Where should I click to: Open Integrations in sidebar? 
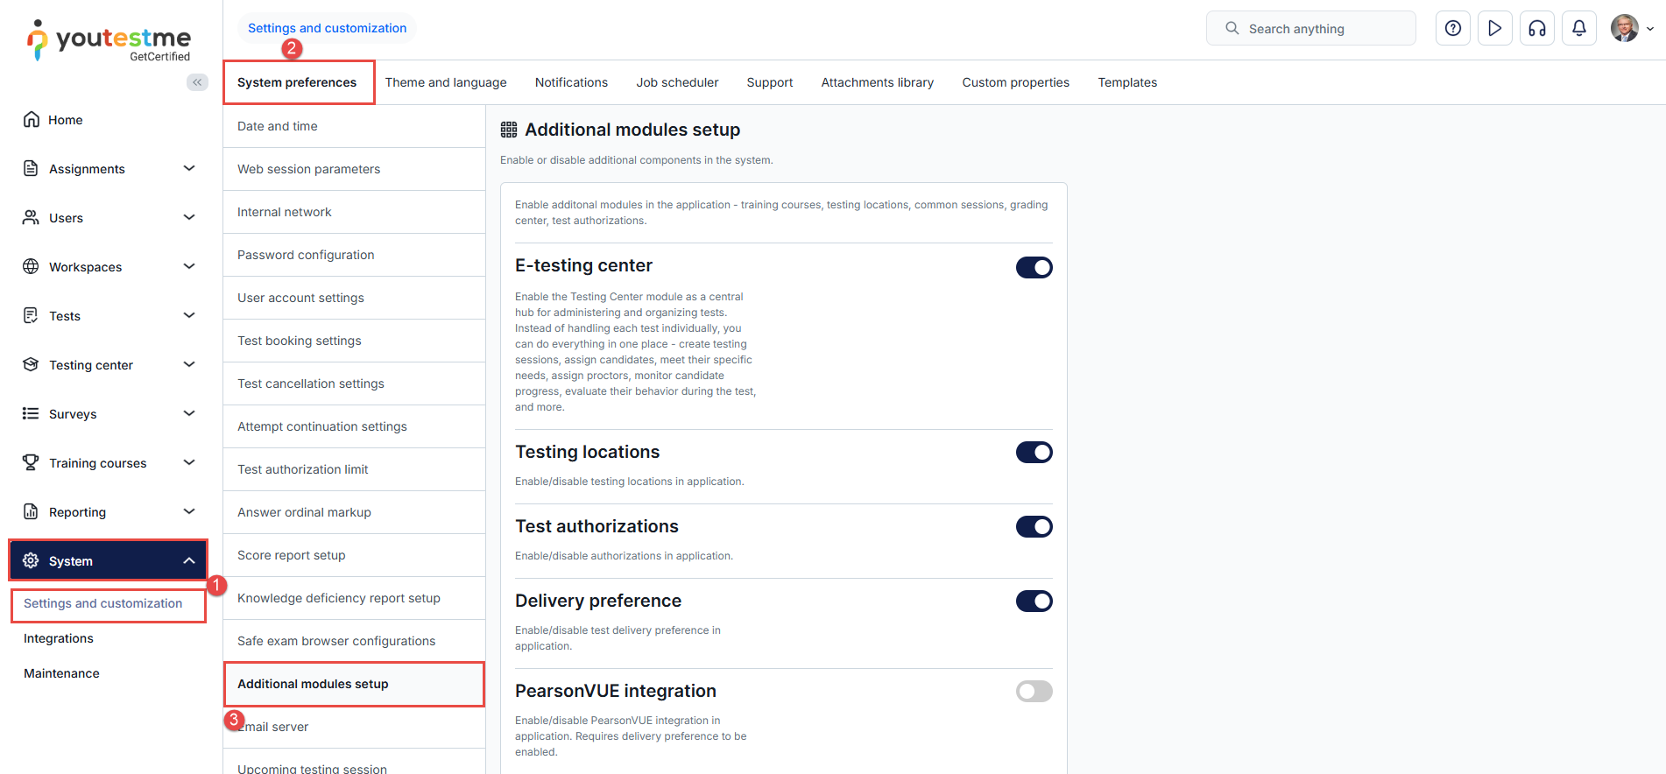pos(59,638)
